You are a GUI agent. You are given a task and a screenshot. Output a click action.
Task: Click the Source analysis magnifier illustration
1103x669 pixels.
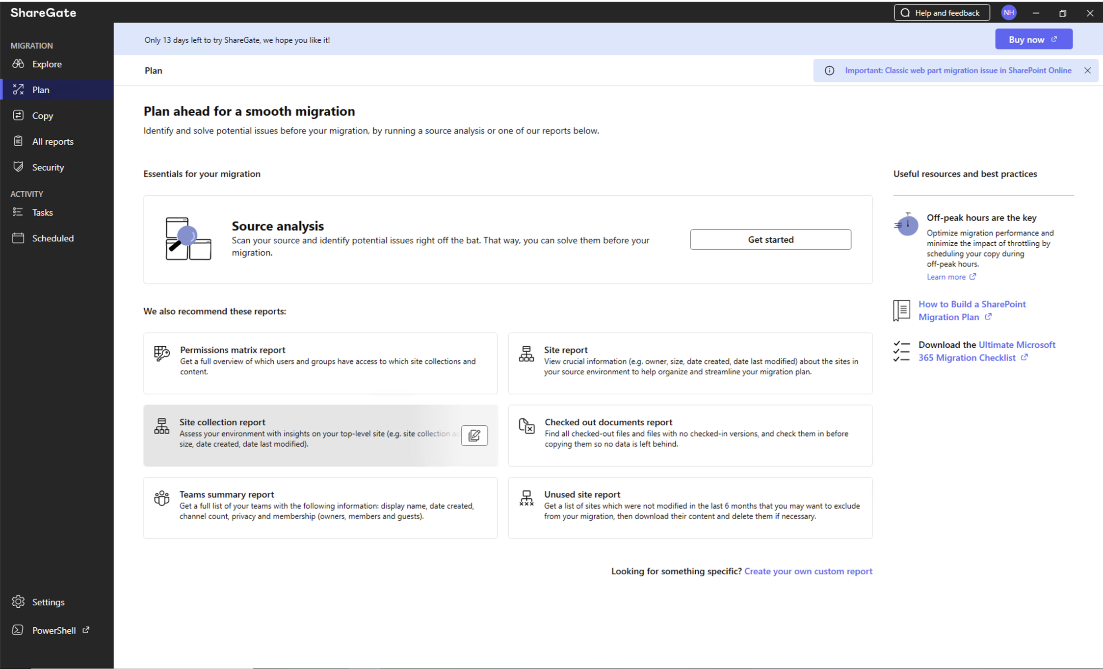point(188,239)
